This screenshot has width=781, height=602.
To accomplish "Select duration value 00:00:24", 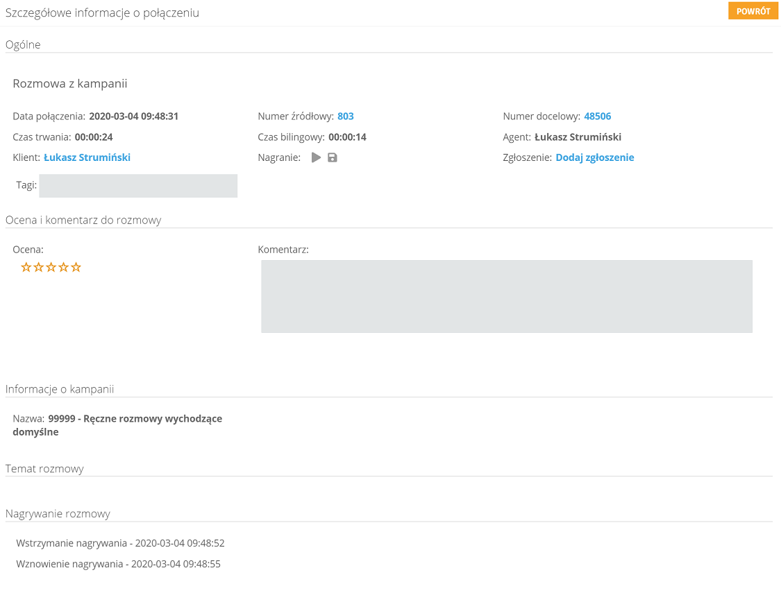I will click(94, 137).
